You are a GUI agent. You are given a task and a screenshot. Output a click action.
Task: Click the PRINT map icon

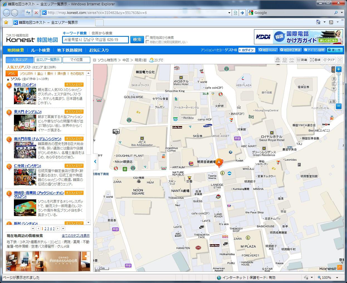(278, 60)
